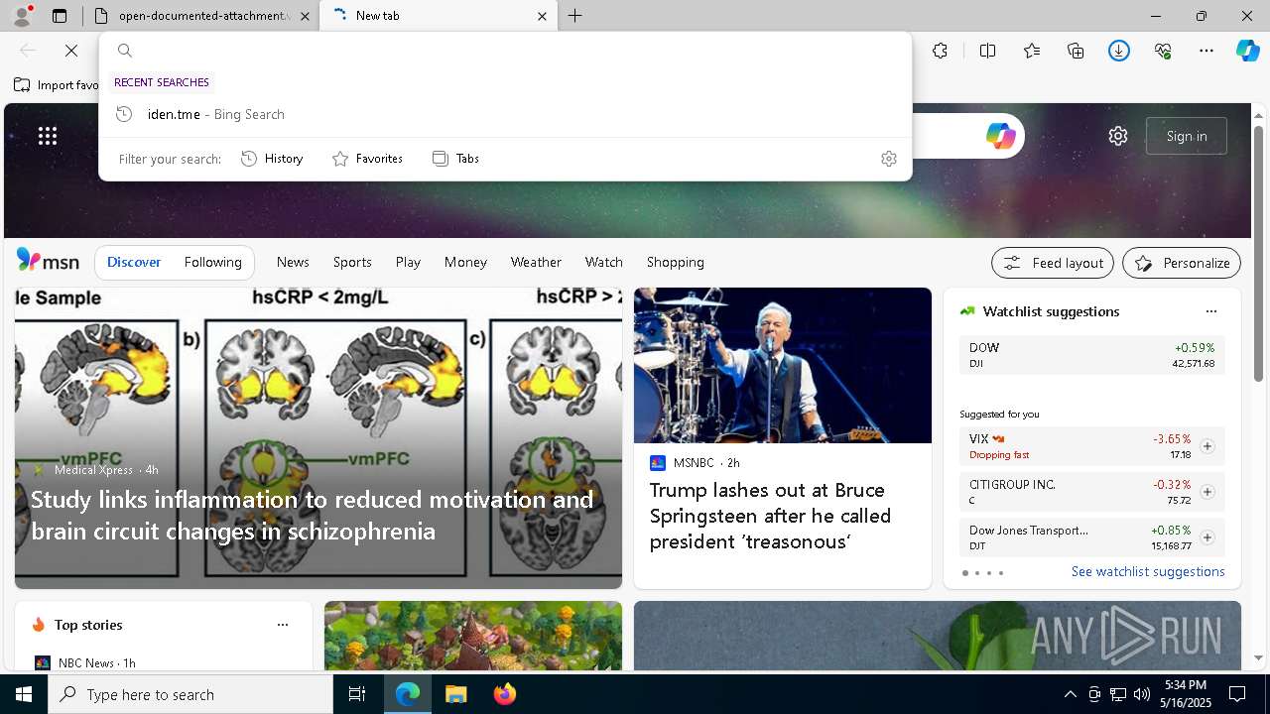This screenshot has width=1270, height=714.
Task: Select recent search iden.tme
Action: [505, 114]
